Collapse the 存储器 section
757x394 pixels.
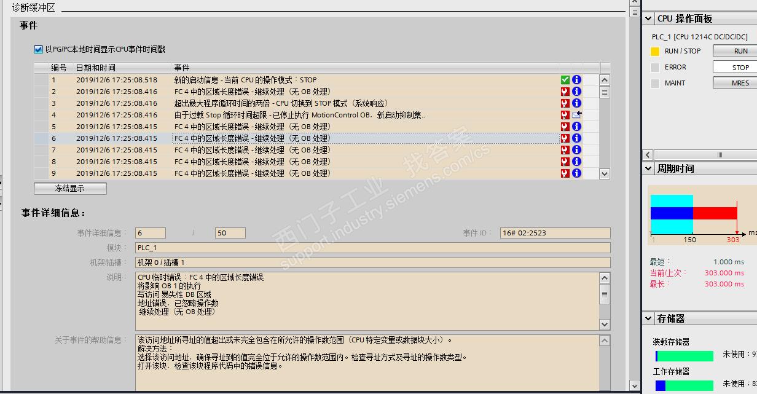tap(649, 318)
